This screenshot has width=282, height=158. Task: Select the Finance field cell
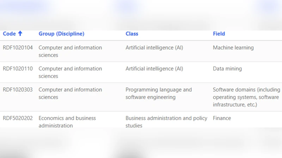(x=222, y=118)
